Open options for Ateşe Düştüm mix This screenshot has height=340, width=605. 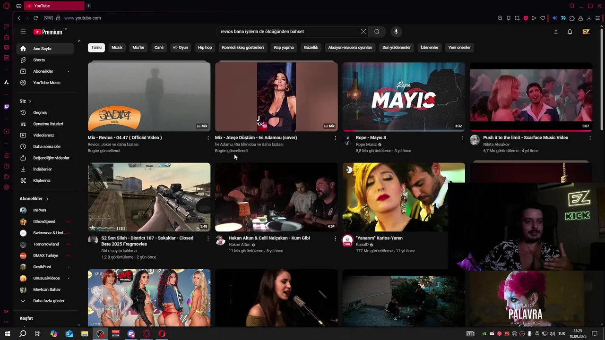pyautogui.click(x=336, y=138)
